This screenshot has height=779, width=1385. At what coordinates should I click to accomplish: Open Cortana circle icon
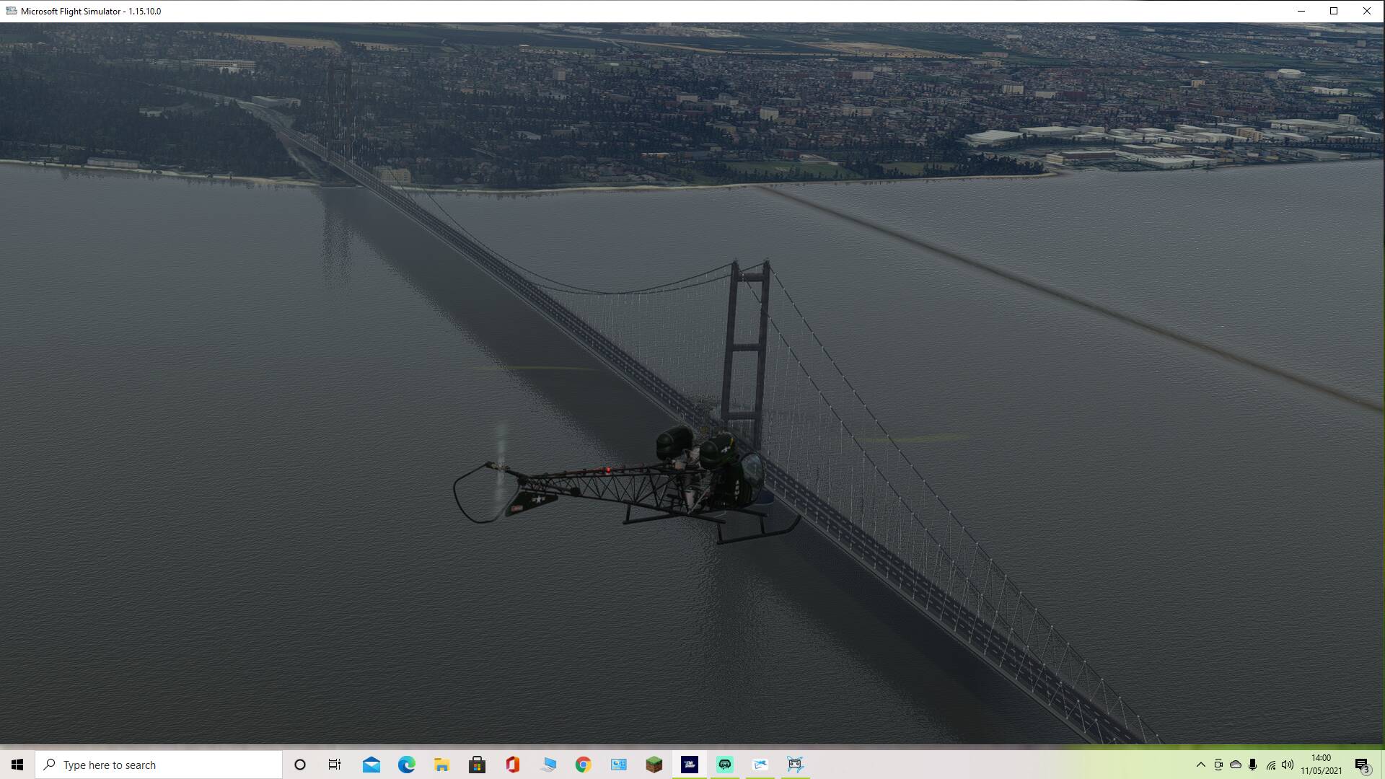(300, 765)
